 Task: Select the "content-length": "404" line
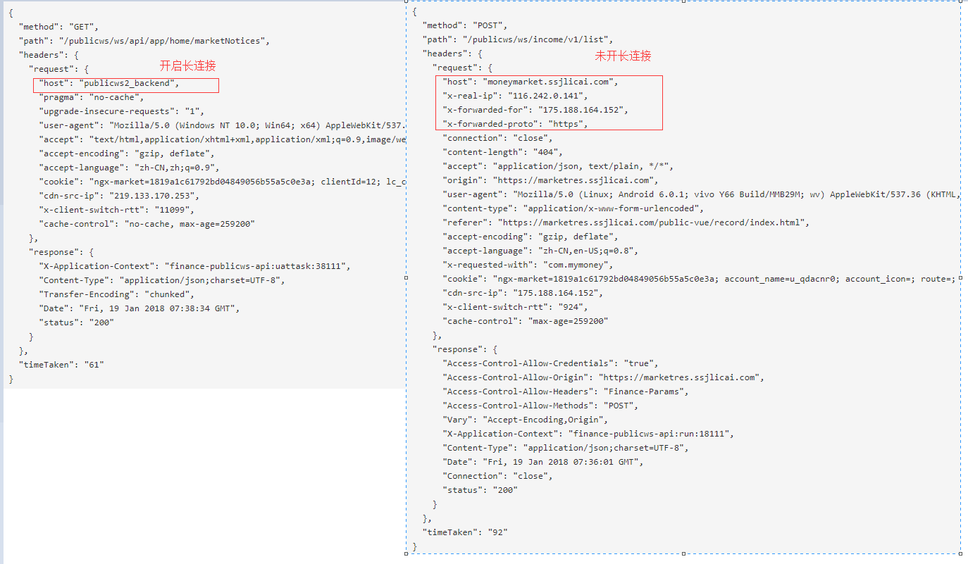[x=502, y=152]
